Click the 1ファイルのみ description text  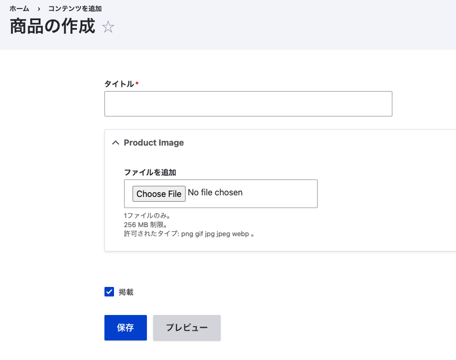[x=147, y=215]
